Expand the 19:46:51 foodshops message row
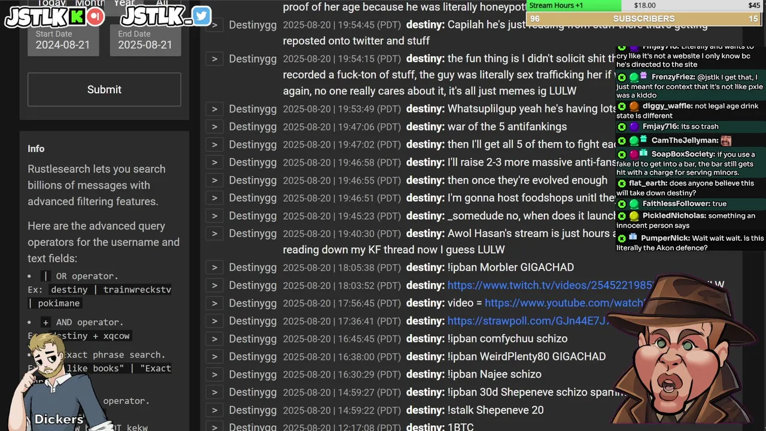Image resolution: width=766 pixels, height=431 pixels. [214, 198]
